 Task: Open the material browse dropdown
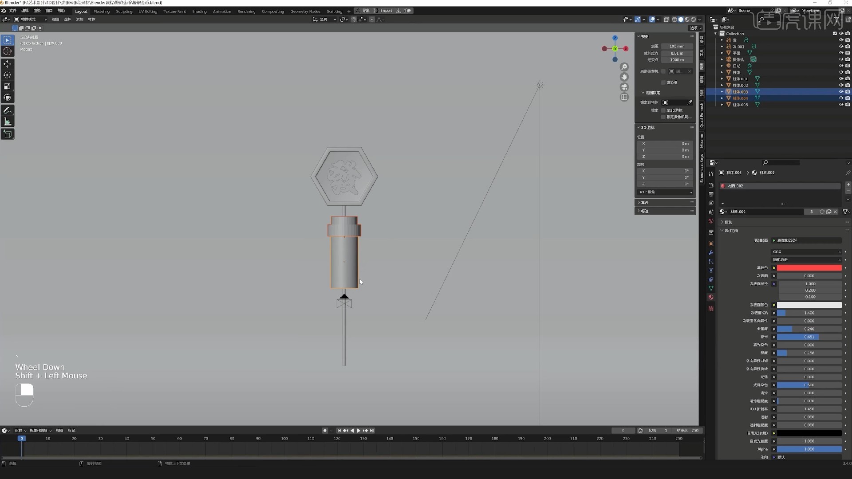723,212
